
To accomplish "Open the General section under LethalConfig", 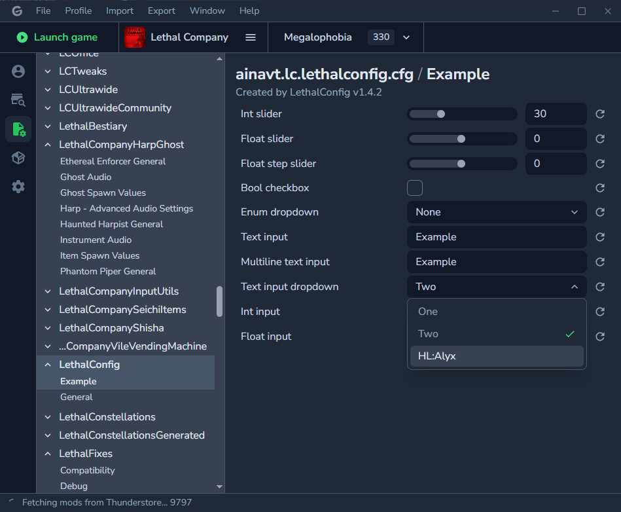I will click(77, 397).
